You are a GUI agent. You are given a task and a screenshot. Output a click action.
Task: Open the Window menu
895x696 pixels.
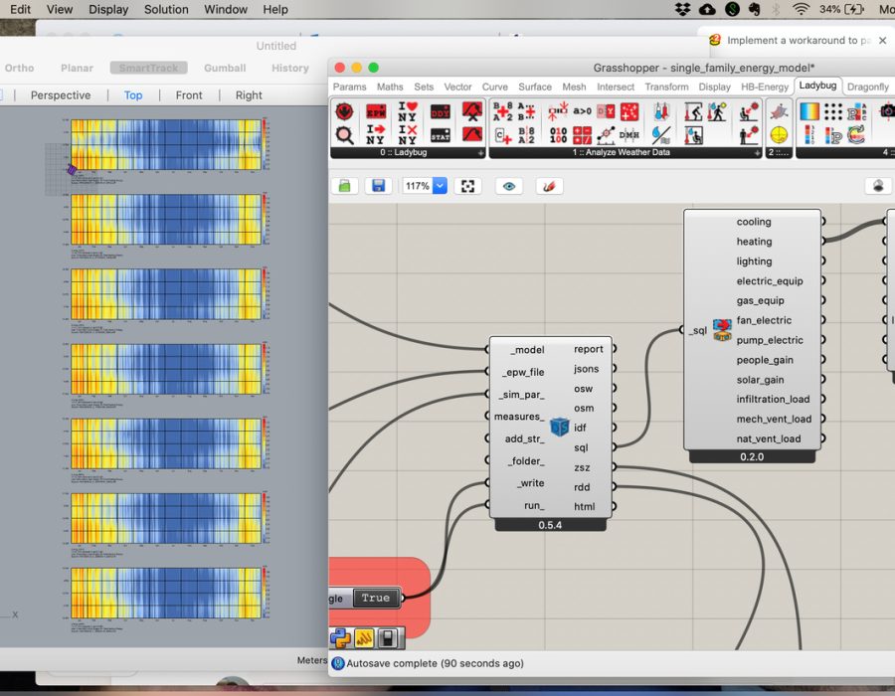226,9
